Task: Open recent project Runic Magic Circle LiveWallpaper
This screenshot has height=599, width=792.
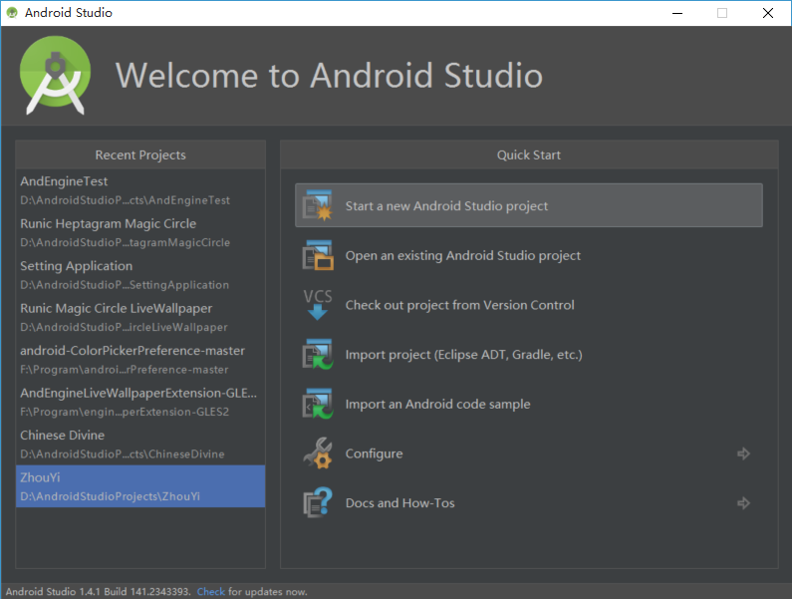Action: [x=140, y=318]
